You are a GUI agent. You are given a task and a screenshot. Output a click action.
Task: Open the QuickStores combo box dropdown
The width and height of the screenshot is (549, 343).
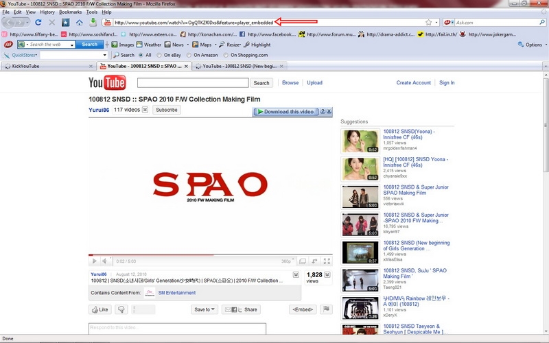click(x=104, y=55)
